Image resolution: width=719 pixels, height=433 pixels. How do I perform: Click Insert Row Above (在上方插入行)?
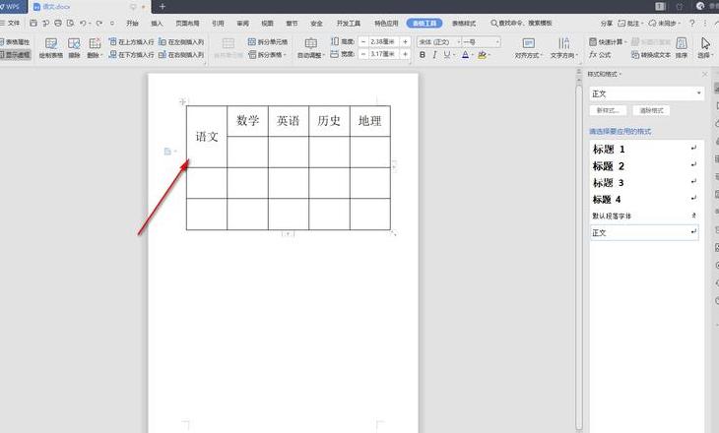(x=131, y=41)
